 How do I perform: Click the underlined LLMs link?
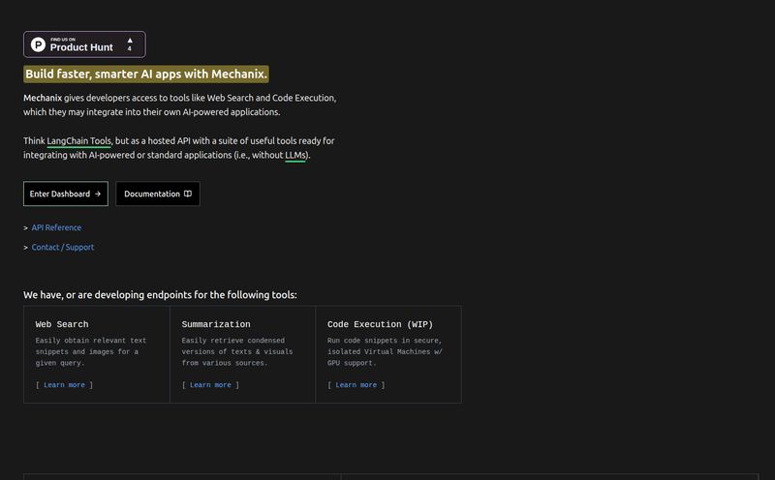point(295,155)
